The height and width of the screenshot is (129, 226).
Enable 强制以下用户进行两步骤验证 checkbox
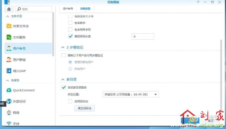[64, 55]
